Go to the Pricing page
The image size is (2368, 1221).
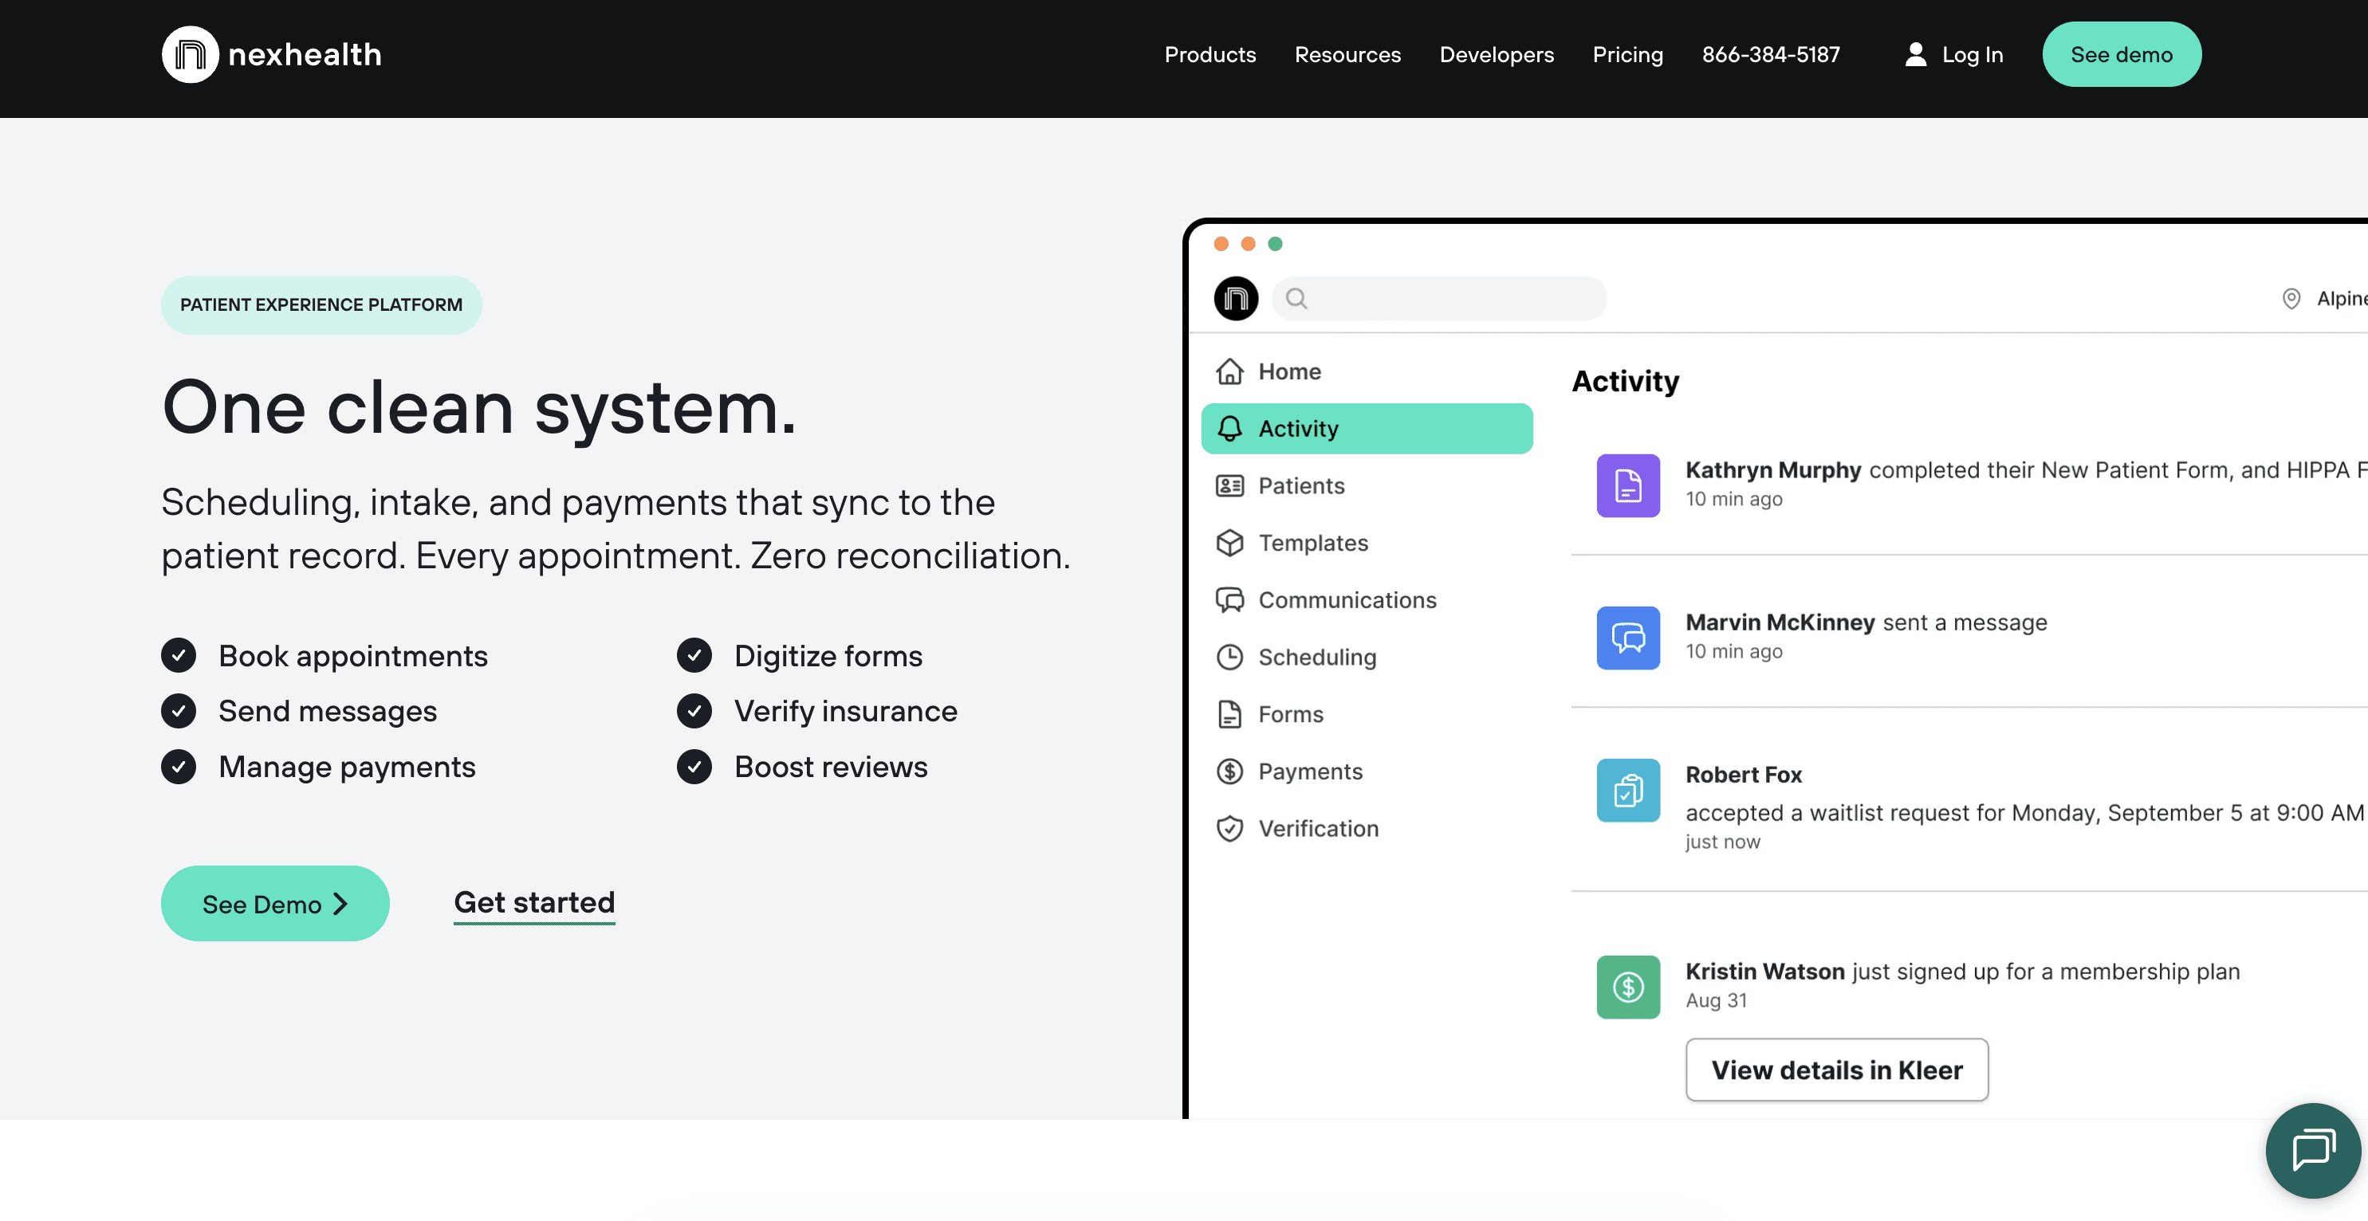pos(1627,54)
